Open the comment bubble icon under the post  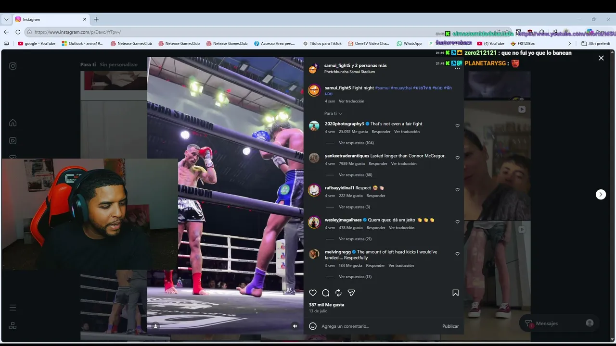point(326,293)
